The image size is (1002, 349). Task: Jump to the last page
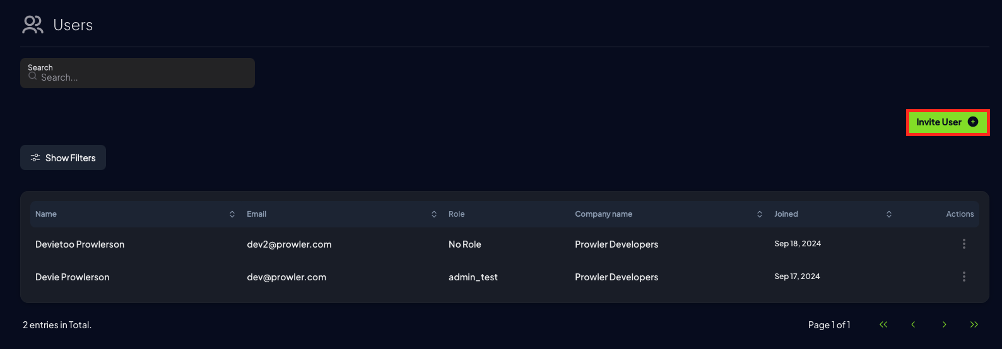point(974,324)
